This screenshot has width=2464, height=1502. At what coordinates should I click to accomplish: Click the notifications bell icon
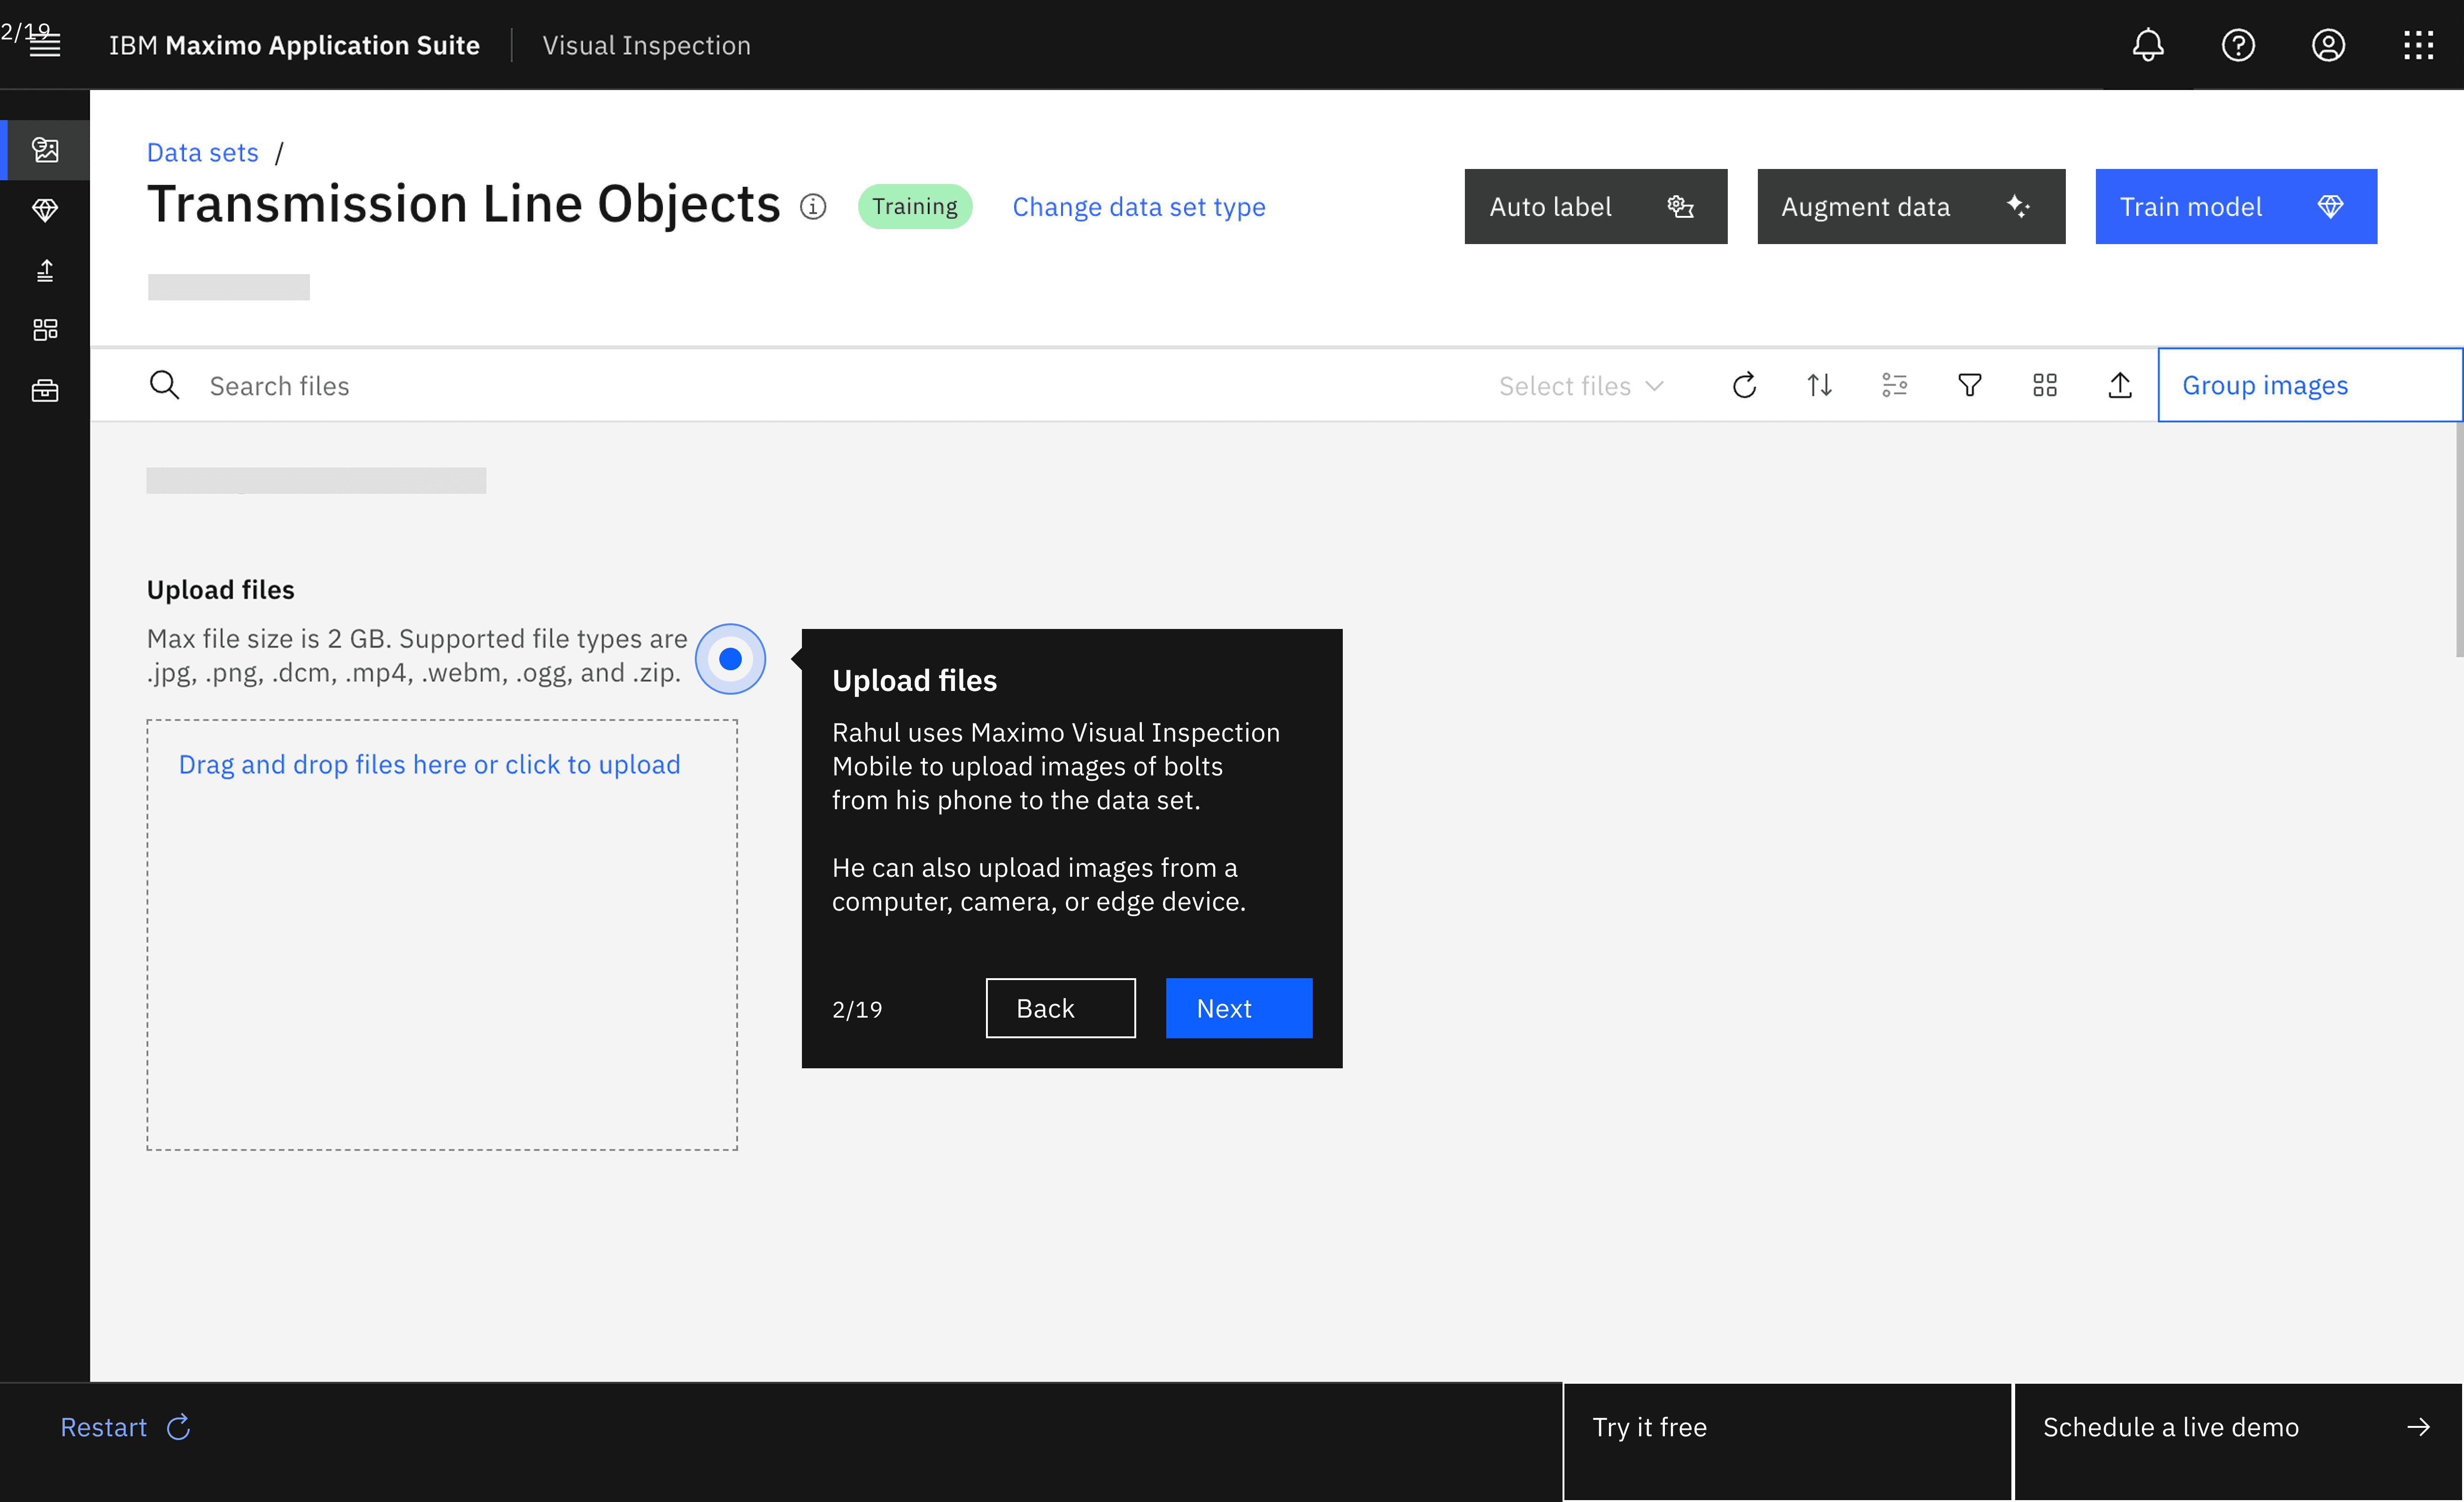coord(2147,45)
